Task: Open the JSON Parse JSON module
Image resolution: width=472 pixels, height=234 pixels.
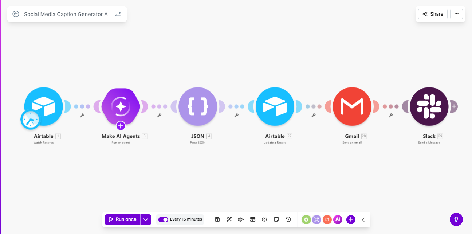Action: (x=198, y=106)
